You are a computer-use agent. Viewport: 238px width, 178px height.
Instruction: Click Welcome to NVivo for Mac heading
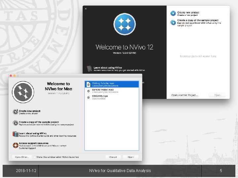[59, 86]
